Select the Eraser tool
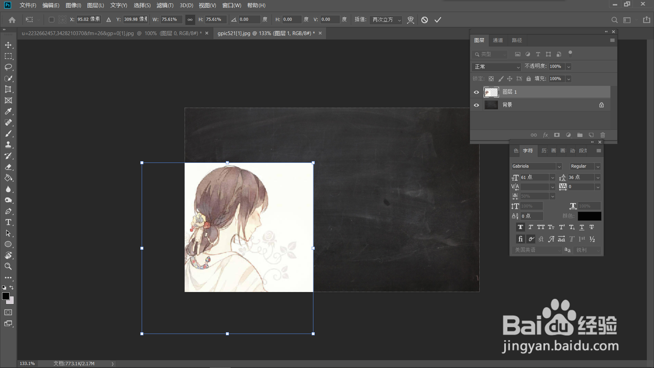 click(9, 167)
